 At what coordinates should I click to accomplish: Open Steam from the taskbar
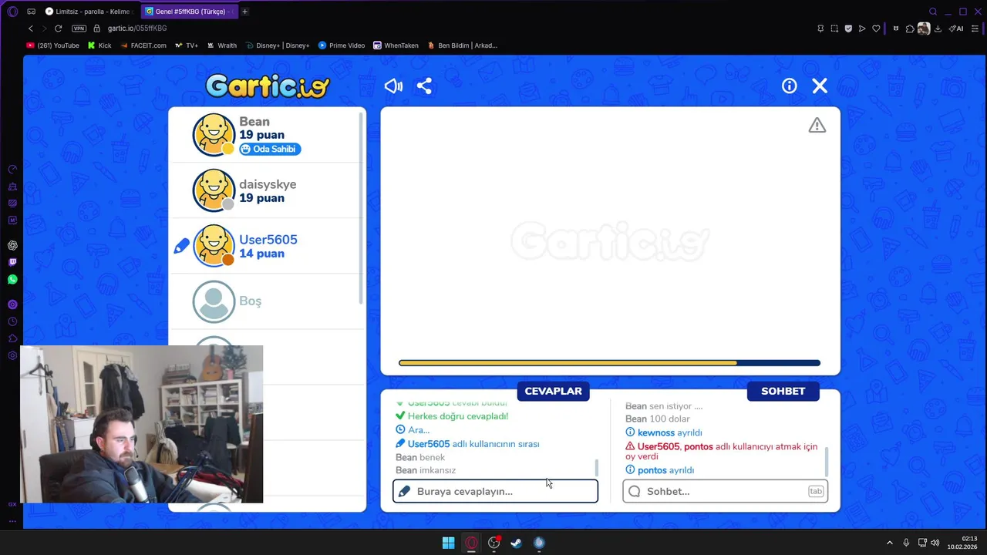pyautogui.click(x=517, y=543)
